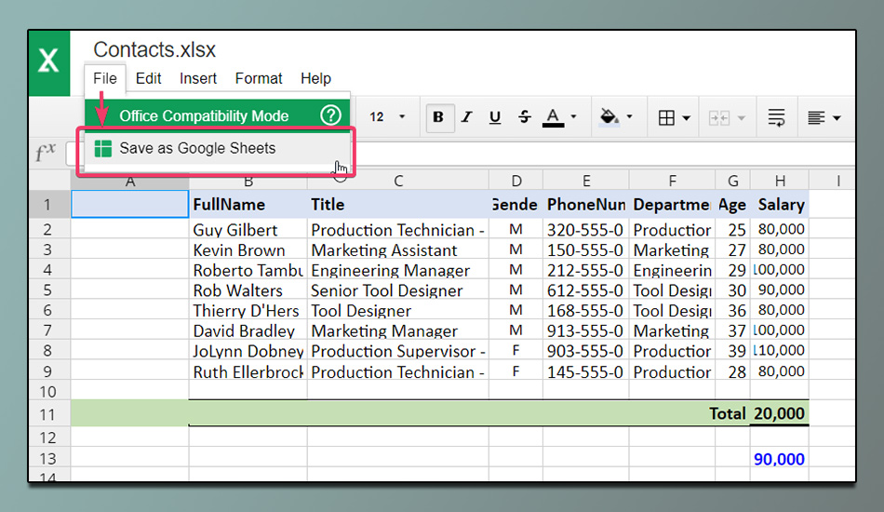Open the horizontal align dropdown arrow

pyautogui.click(x=837, y=118)
